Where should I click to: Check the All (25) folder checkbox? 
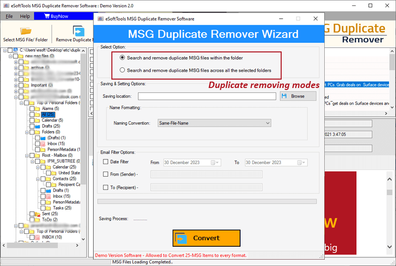[32, 115]
